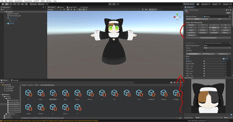Switch to the Console tab
Viewport: 233px width, 122px height.
pos(15,80)
